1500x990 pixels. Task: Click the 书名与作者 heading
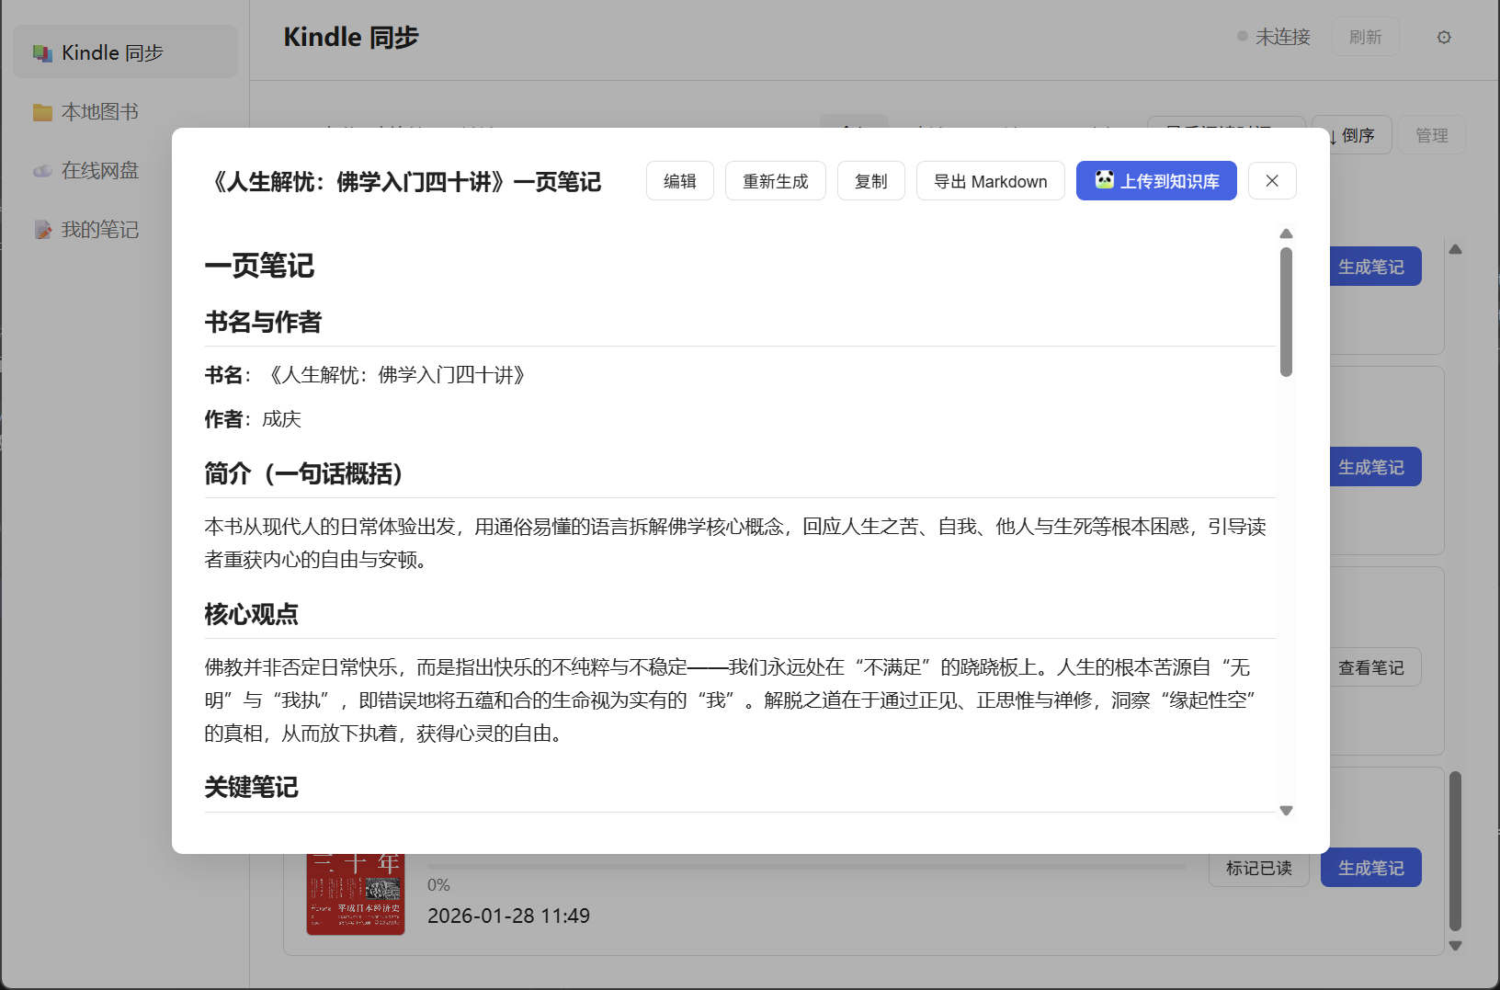(x=263, y=322)
